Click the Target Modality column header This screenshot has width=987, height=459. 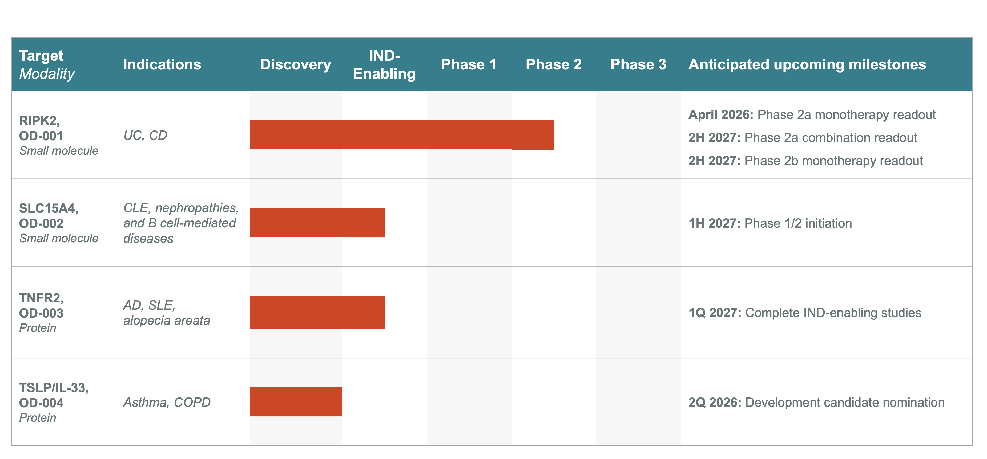coord(47,64)
